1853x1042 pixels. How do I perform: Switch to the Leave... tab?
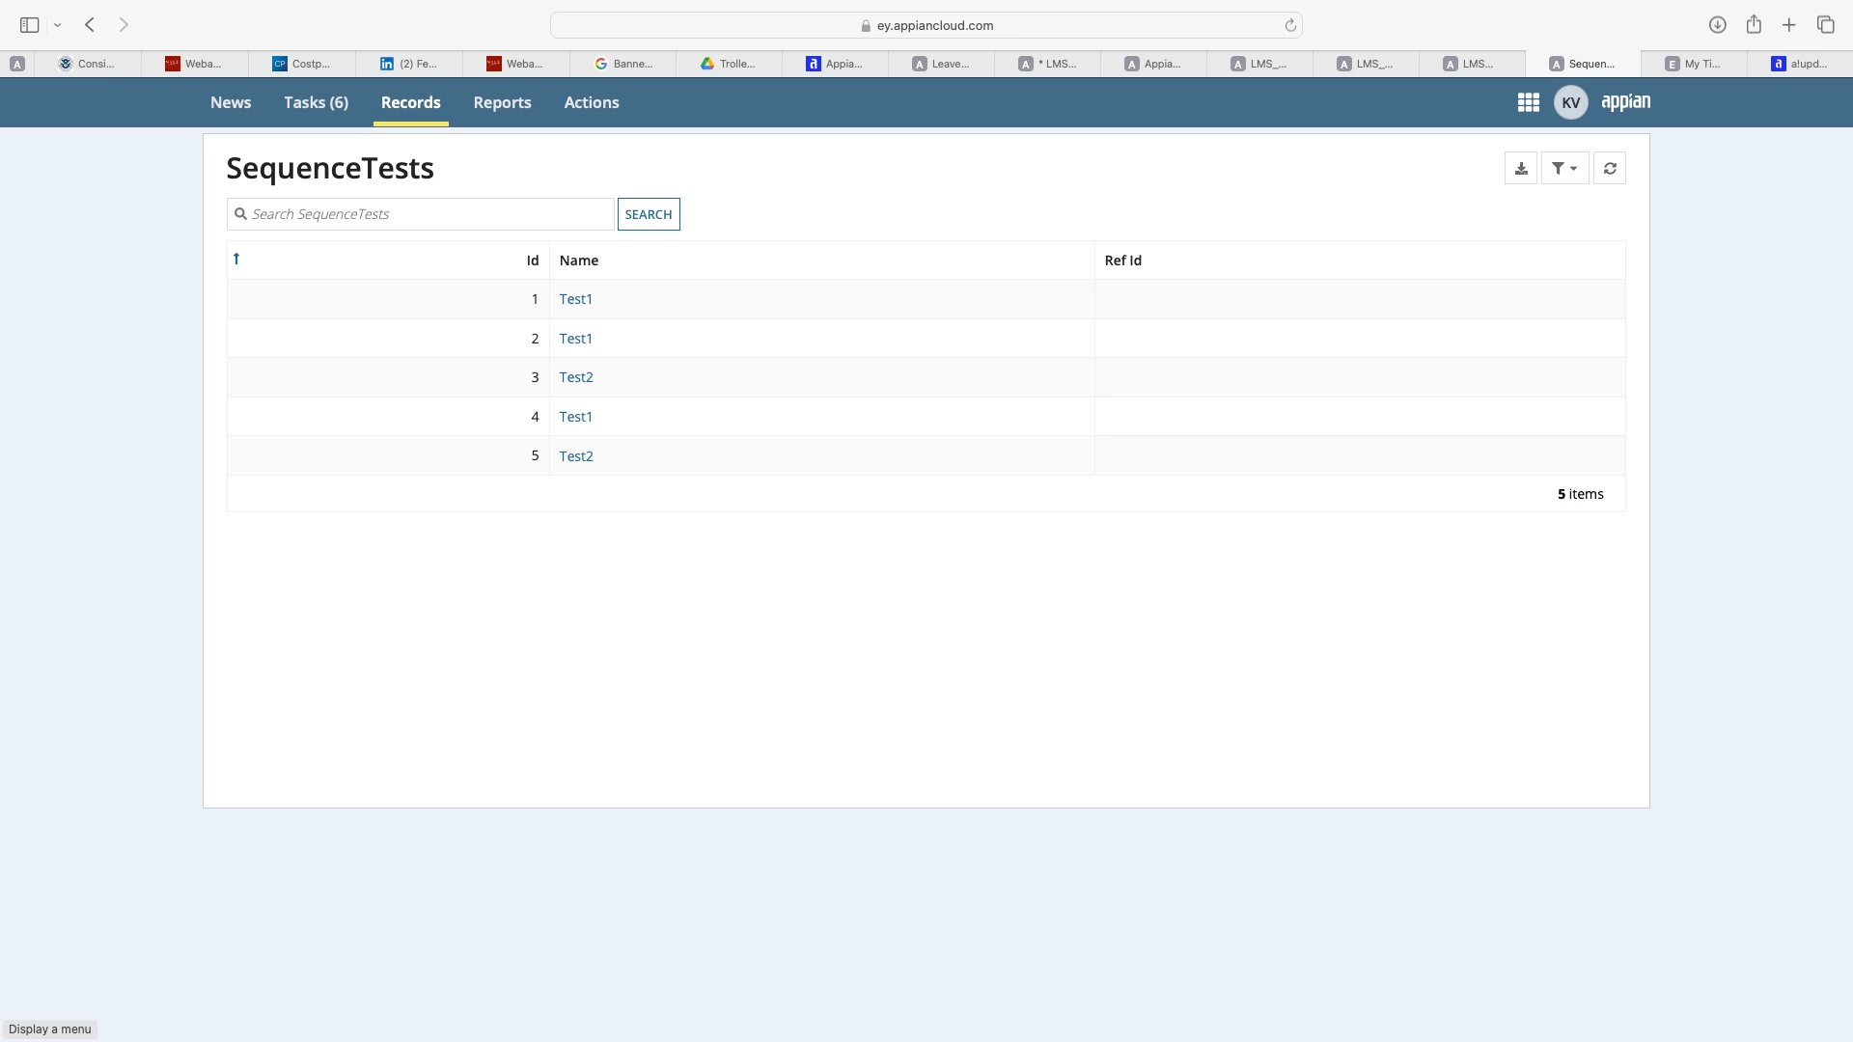pos(941,64)
